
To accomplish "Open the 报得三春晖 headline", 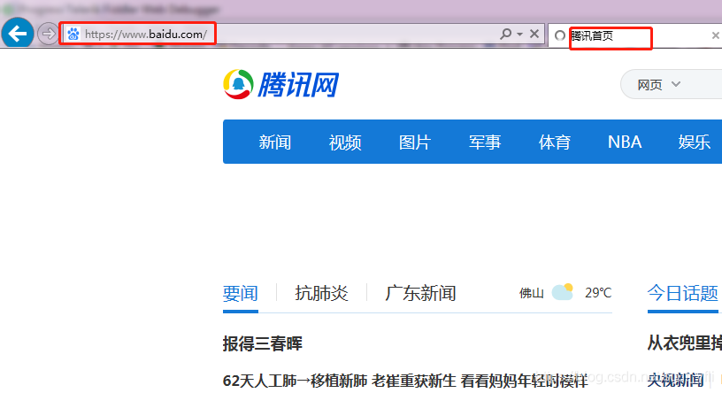I will 263,343.
